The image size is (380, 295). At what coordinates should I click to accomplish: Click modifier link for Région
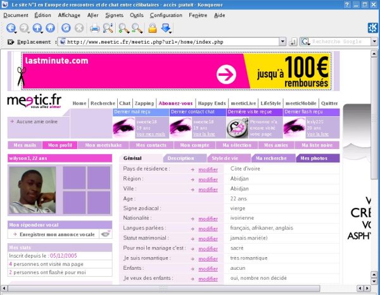coord(208,179)
